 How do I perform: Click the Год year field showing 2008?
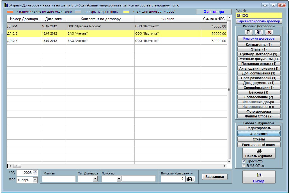coord(25,173)
